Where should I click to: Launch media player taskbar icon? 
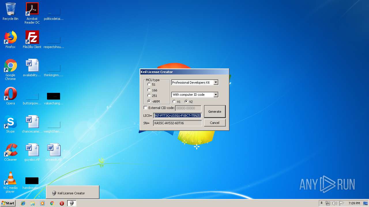click(x=42, y=203)
